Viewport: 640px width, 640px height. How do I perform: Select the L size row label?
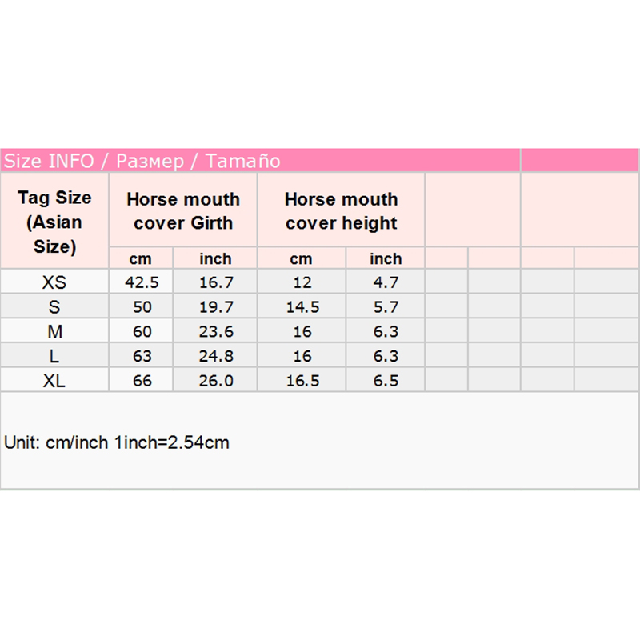(54, 356)
